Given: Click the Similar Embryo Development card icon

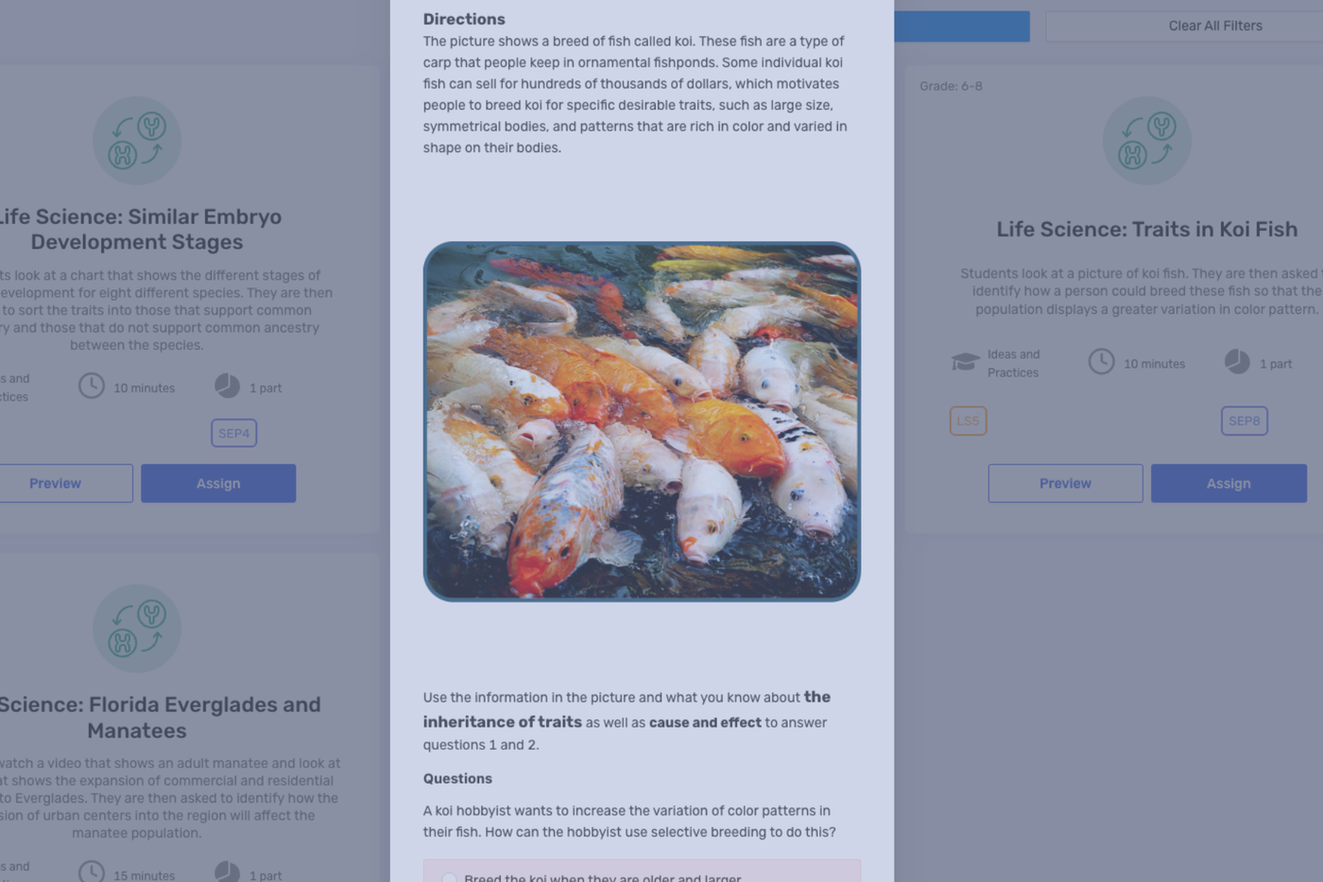Looking at the screenshot, I should click(x=137, y=141).
